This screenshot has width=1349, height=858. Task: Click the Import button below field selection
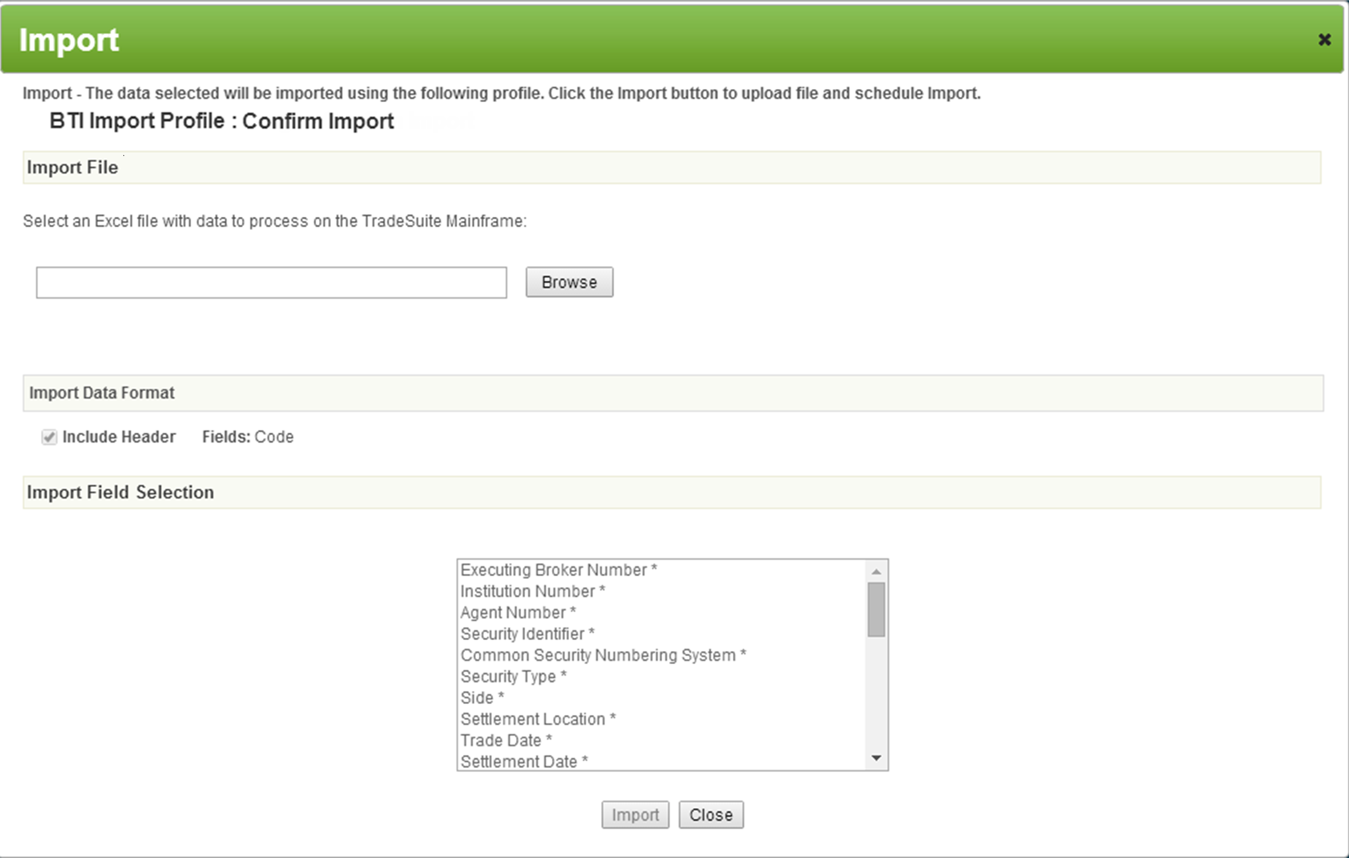pos(635,815)
